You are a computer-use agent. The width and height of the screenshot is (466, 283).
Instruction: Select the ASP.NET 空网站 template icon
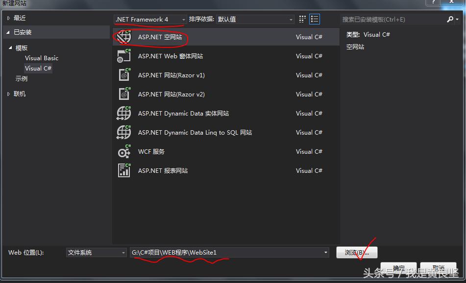point(124,37)
